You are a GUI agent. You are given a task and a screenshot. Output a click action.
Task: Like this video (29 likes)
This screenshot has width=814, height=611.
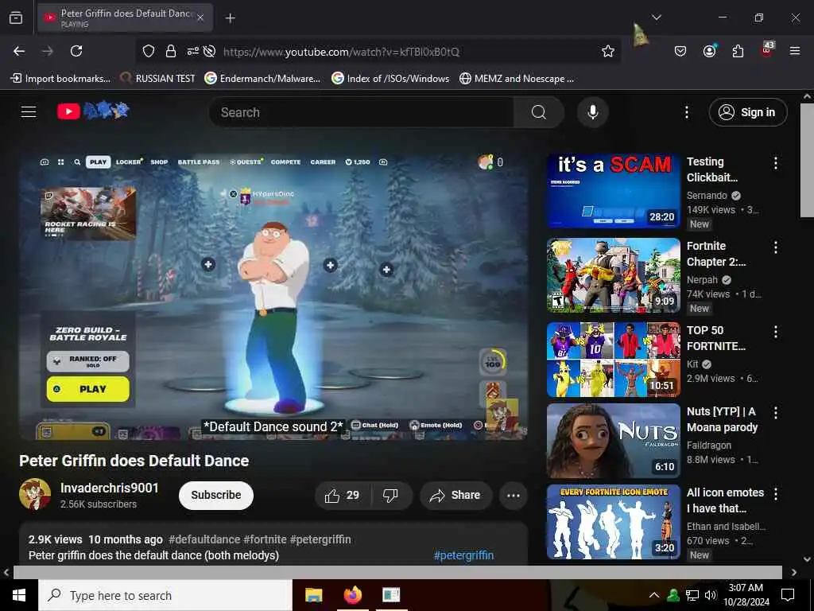pyautogui.click(x=343, y=496)
